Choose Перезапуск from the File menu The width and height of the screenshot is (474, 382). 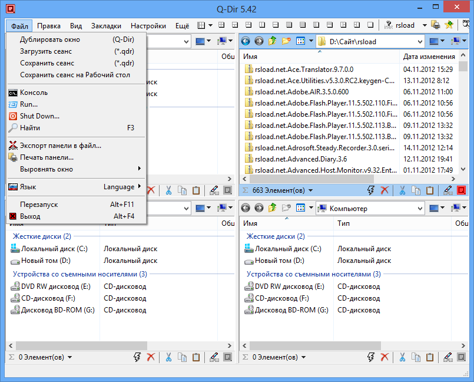click(x=76, y=205)
